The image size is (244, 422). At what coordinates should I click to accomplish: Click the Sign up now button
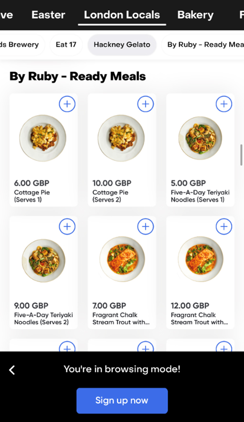click(122, 401)
